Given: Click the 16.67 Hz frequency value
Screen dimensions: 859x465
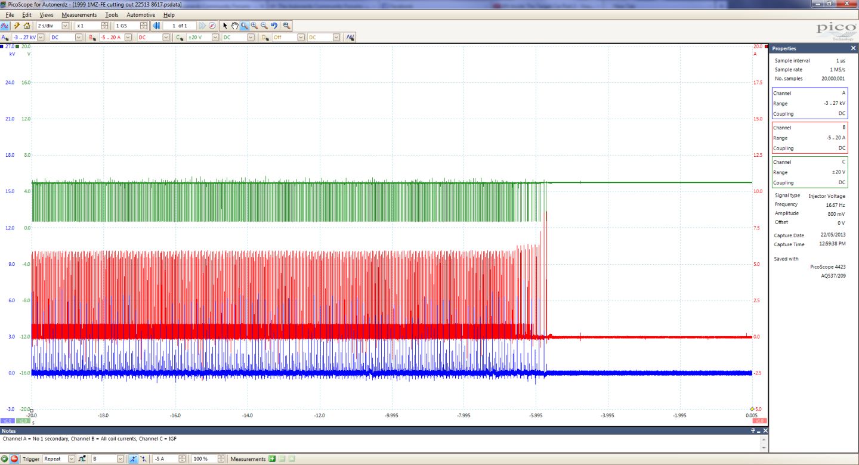Looking at the screenshot, I should (x=835, y=204).
